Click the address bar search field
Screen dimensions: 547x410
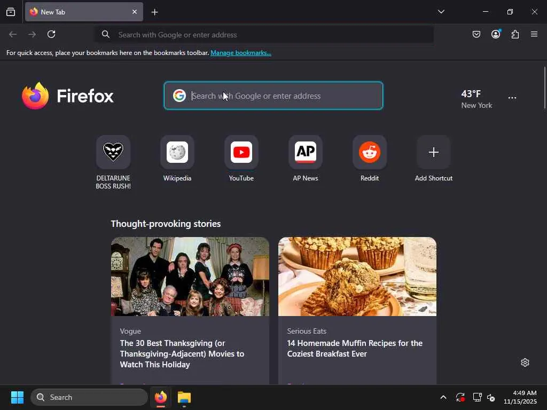[x=264, y=35]
